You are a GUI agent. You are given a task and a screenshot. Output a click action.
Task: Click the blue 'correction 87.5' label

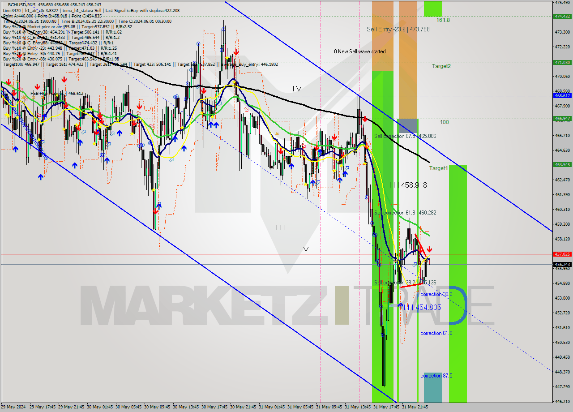coord(436,376)
